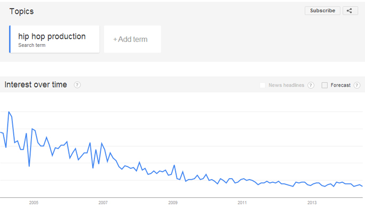This screenshot has height=211, width=365.
Task: Open help icon next to News headlines
Action: coord(311,85)
